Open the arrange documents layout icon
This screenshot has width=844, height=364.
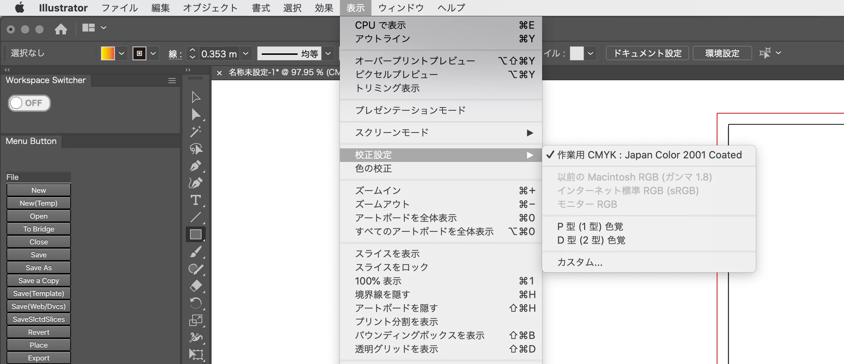tap(89, 28)
